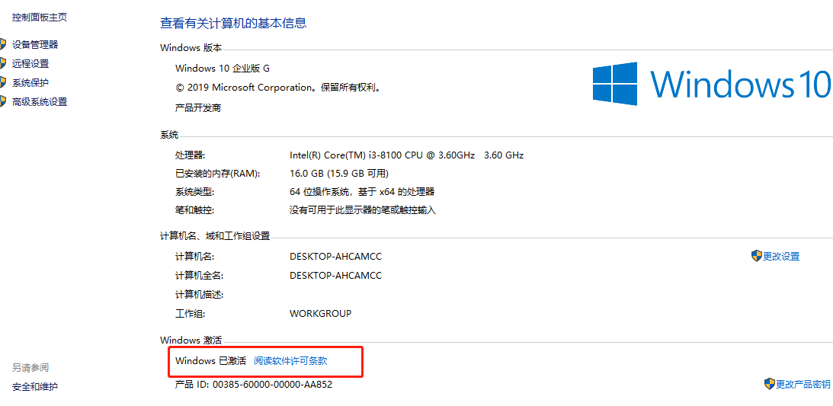The image size is (833, 406).
Task: Click the shield icon next to 更改设置
Action: (757, 256)
